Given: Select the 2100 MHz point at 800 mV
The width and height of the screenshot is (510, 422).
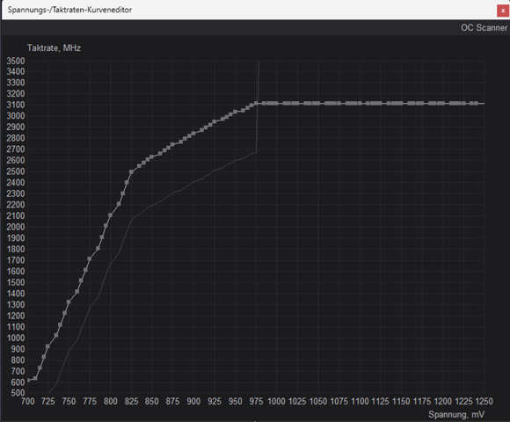Looking at the screenshot, I should tap(110, 215).
